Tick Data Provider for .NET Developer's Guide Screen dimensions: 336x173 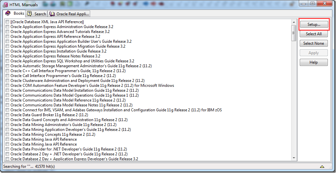(7, 149)
